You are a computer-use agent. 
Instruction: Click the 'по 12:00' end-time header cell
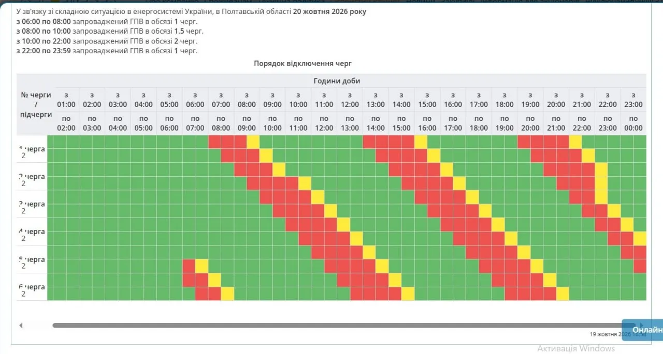coord(324,124)
